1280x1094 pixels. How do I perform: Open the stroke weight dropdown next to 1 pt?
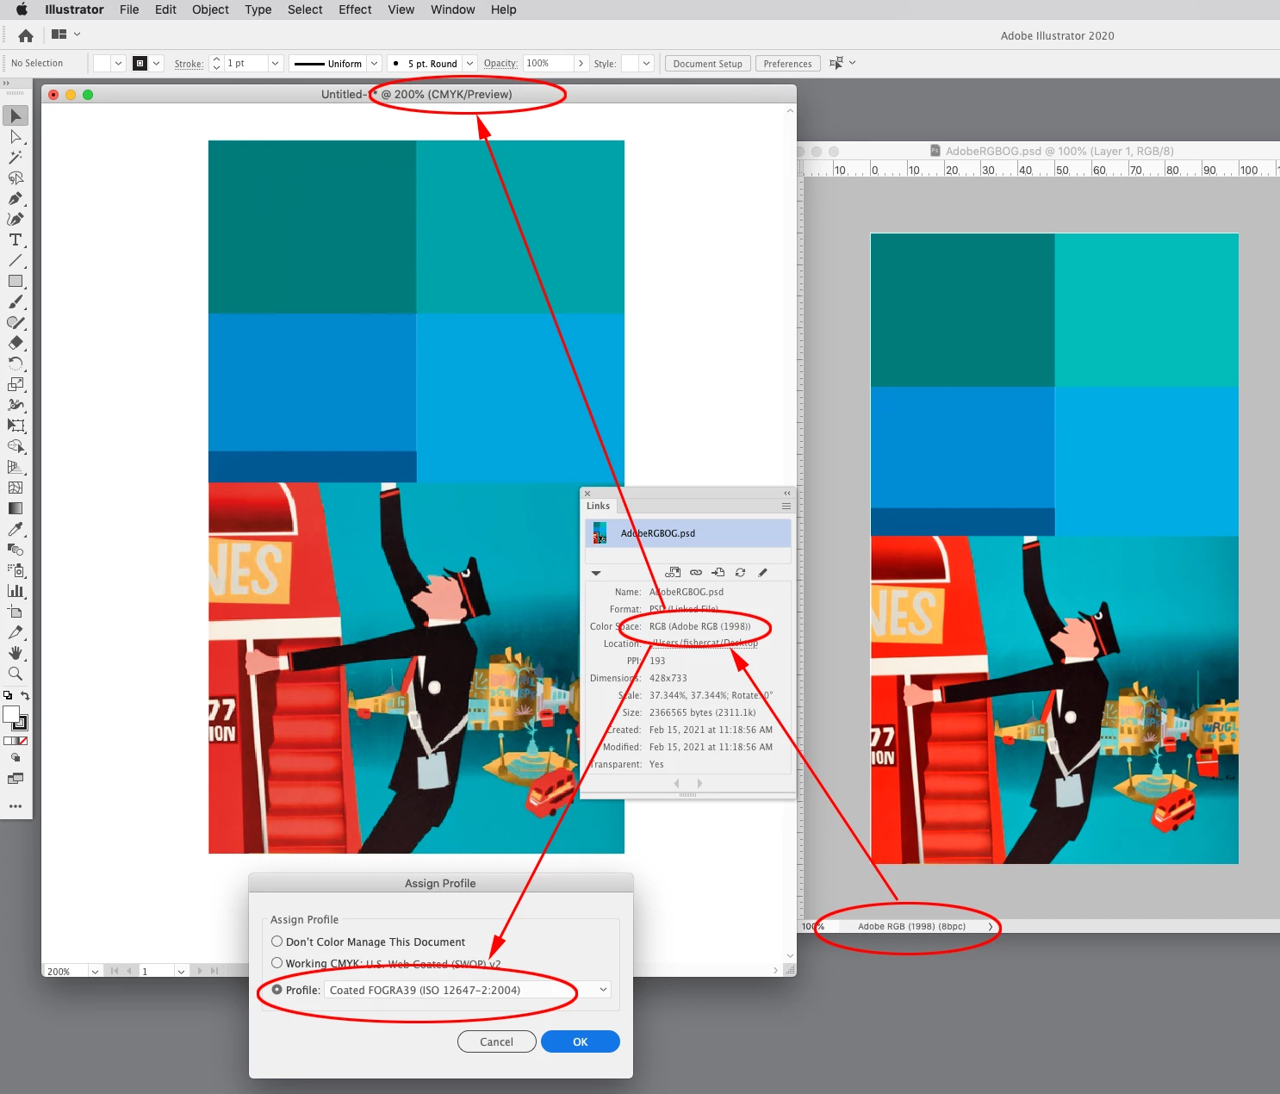click(x=275, y=63)
